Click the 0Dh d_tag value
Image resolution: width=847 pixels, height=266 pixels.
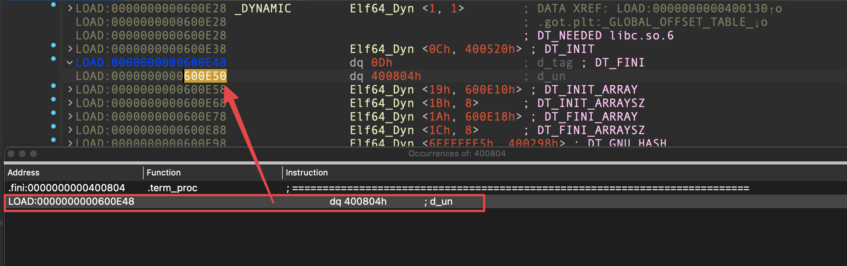click(x=382, y=62)
